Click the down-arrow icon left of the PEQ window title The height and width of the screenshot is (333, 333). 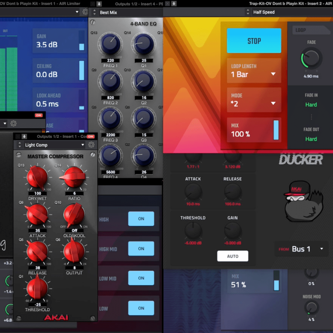coord(99,4)
